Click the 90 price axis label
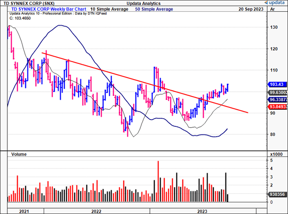Image resolution: width=288 pixels, height=214 pixels. [273, 113]
